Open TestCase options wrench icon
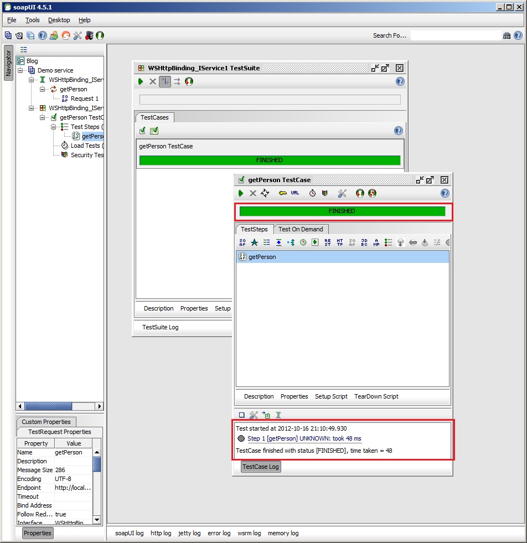Viewport: 527px width, 543px height. [x=342, y=193]
